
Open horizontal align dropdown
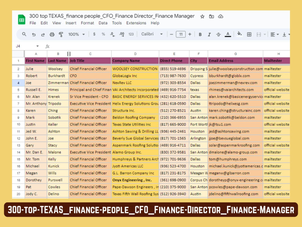pyautogui.click(x=275, y=35)
